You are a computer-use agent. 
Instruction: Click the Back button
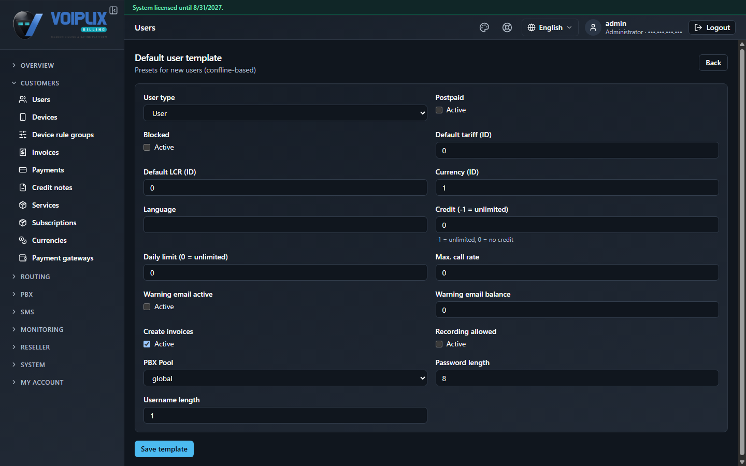click(713, 63)
